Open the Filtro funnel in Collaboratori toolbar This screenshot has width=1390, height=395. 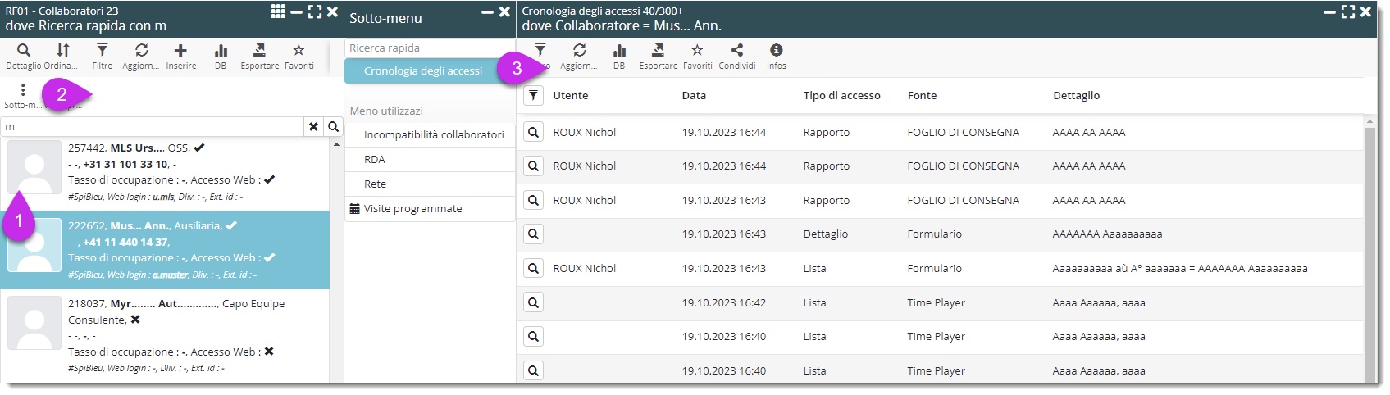pyautogui.click(x=102, y=51)
